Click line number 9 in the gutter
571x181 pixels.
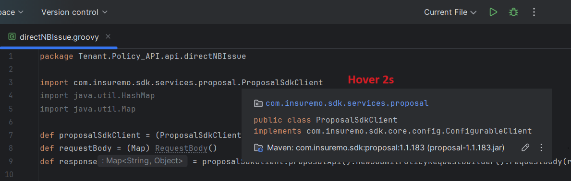pyautogui.click(x=11, y=161)
